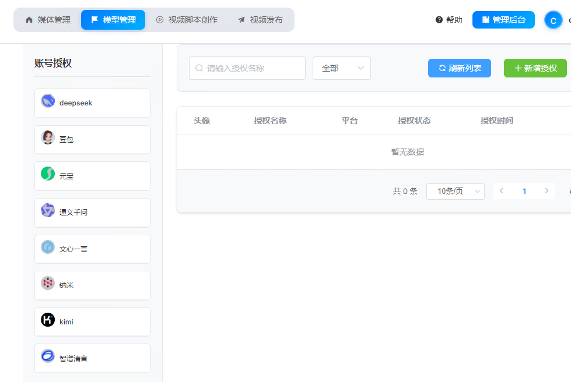
Task: Focus the 请输入授权名称 search field
Action: pos(247,68)
